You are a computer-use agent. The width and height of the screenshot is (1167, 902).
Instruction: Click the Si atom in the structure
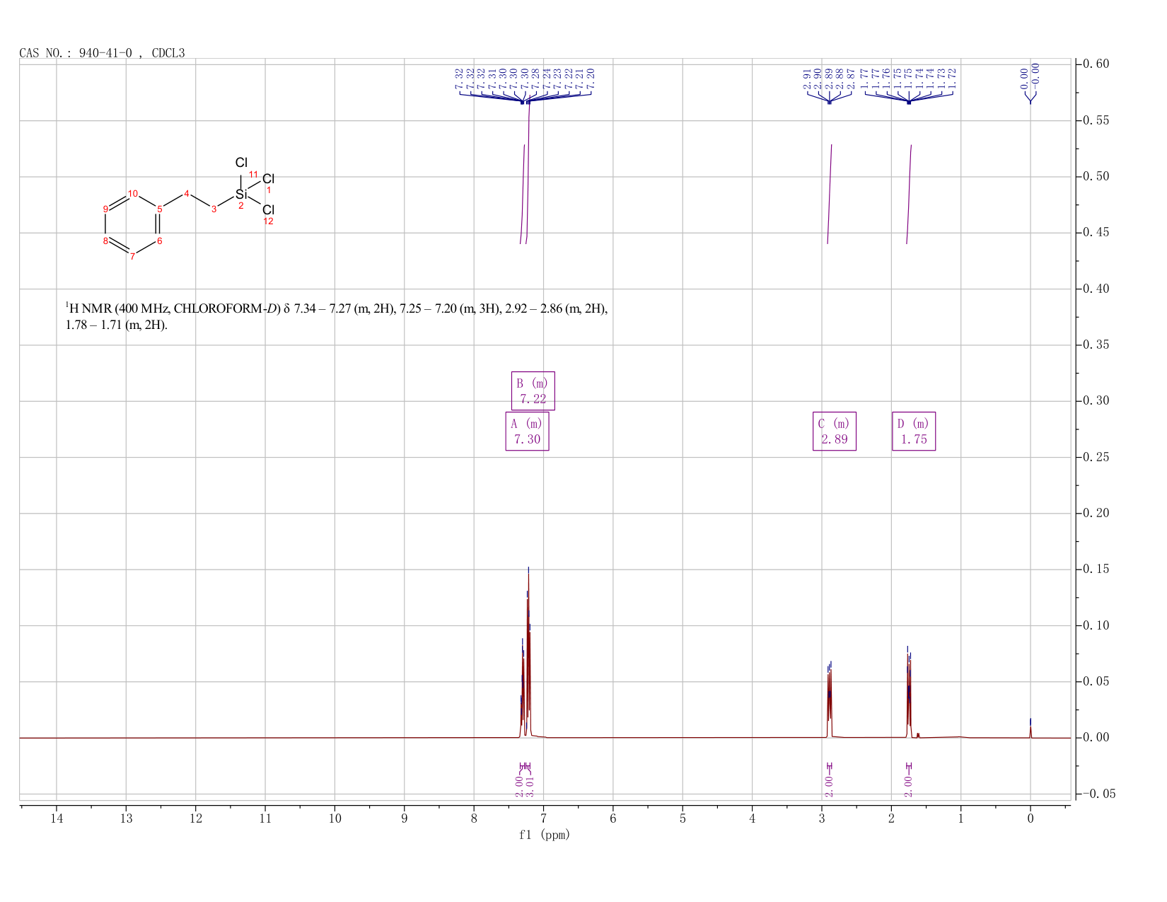point(241,194)
